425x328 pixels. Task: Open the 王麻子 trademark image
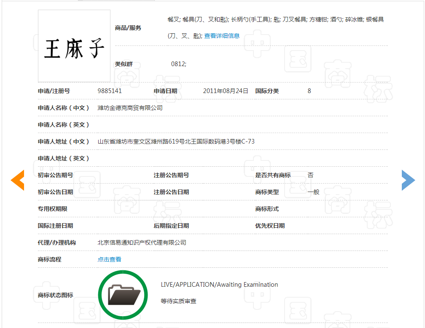(x=74, y=46)
